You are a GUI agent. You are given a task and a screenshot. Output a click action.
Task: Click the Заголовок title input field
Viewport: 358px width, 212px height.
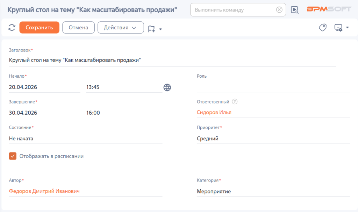(172, 60)
